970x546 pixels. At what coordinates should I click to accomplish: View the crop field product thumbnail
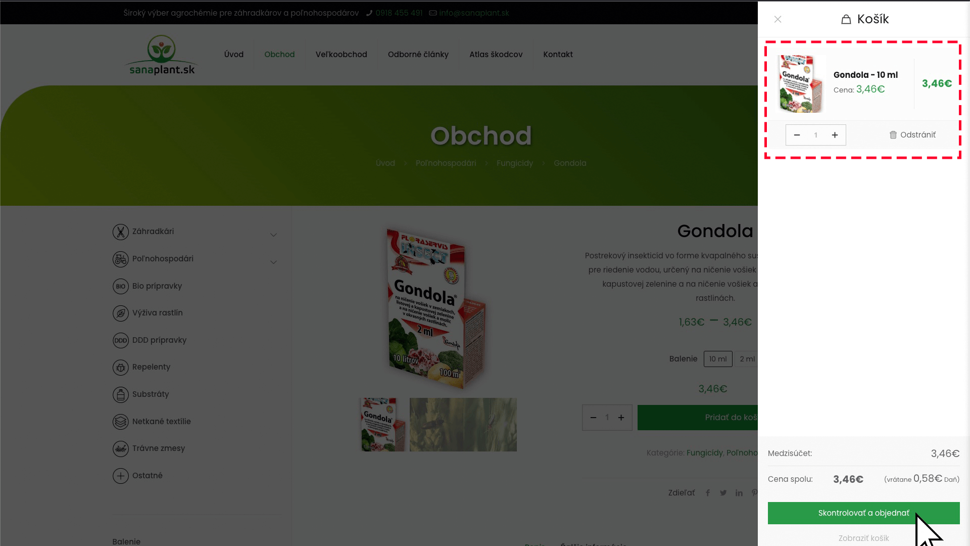tap(463, 425)
